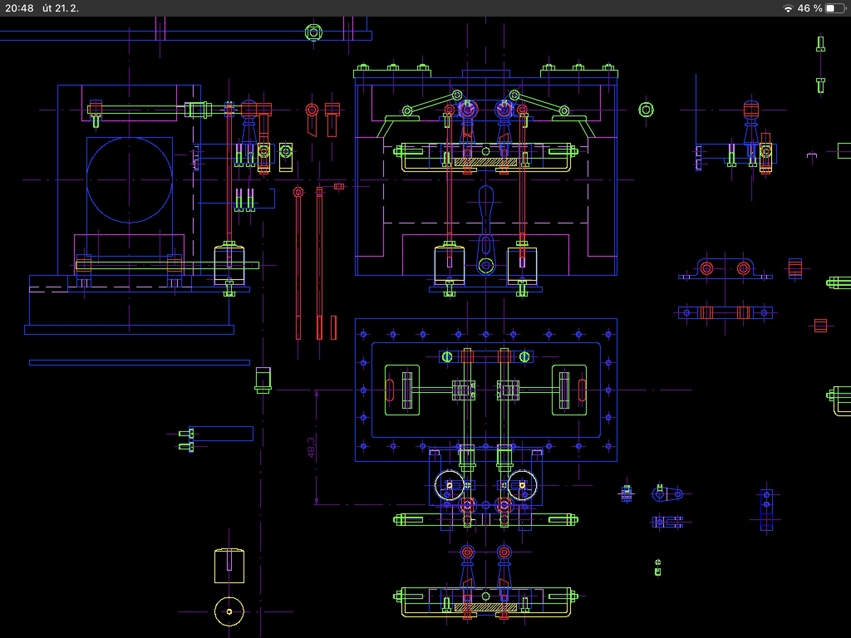Select the 48,3 vertical dimension text

pyautogui.click(x=311, y=447)
